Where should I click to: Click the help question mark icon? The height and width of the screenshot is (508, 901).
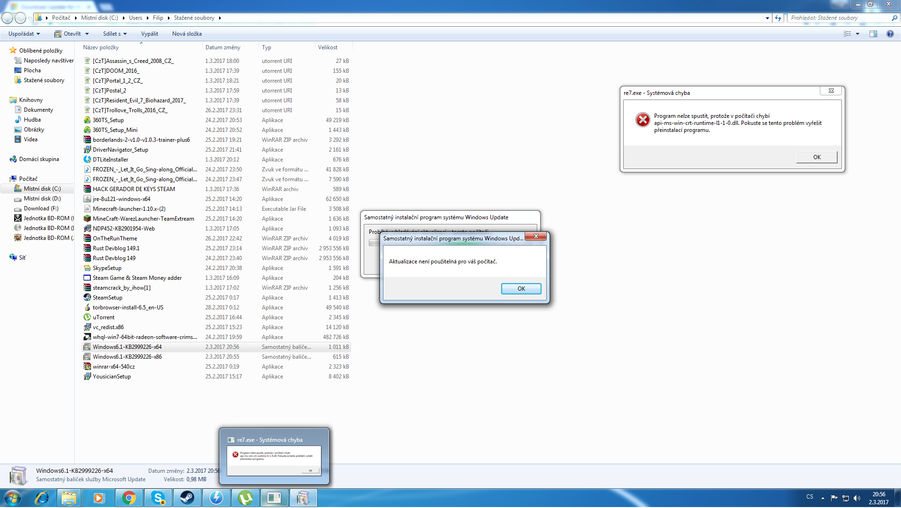(x=890, y=34)
